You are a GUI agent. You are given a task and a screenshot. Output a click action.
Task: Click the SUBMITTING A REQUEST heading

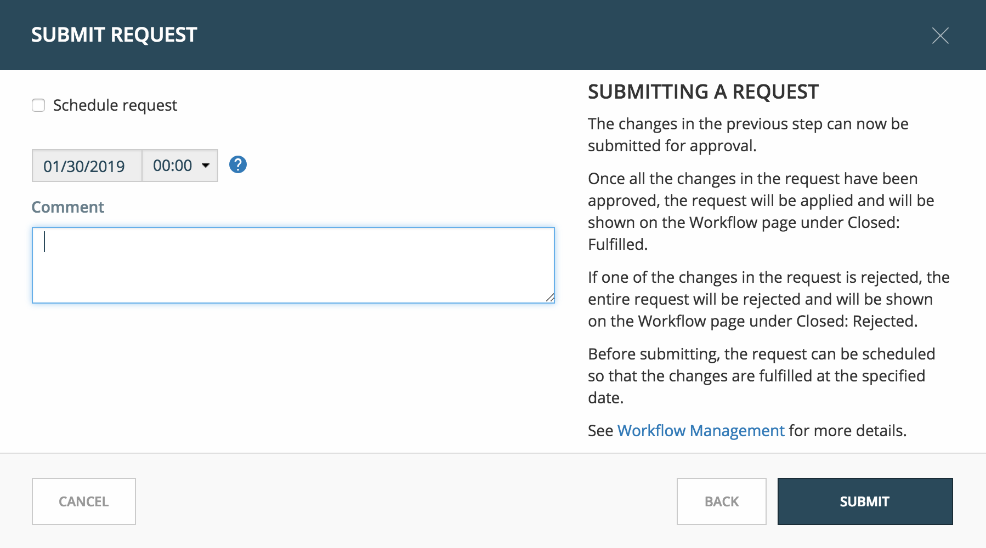point(703,92)
